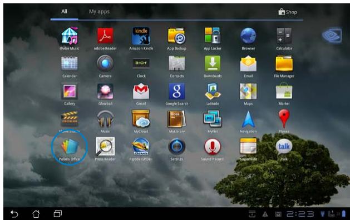Tap the warning triangle notification icon

click(x=265, y=214)
